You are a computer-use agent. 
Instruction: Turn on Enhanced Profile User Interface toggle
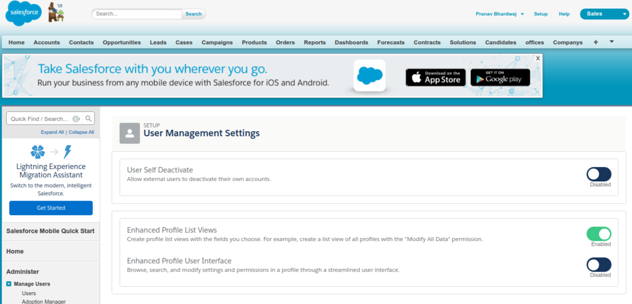599,265
